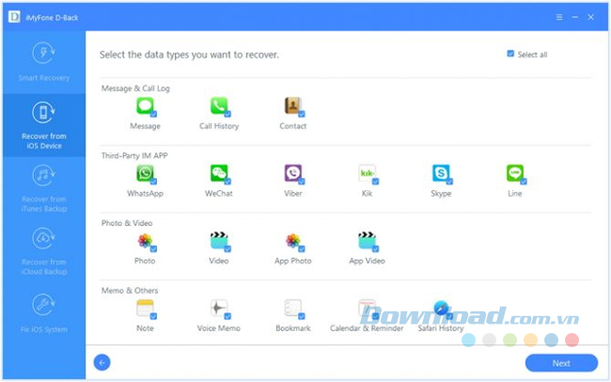Click the Kik icon
Viewport: 611px width, 382px height.
point(367,174)
